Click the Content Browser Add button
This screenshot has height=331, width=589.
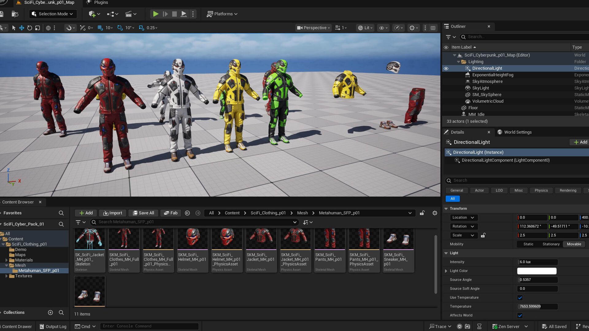point(86,213)
